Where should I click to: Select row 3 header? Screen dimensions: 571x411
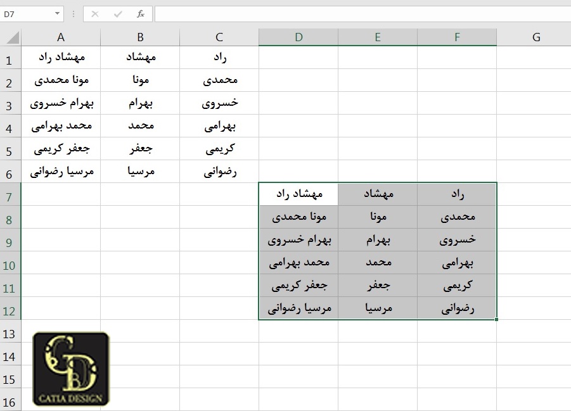click(10, 103)
